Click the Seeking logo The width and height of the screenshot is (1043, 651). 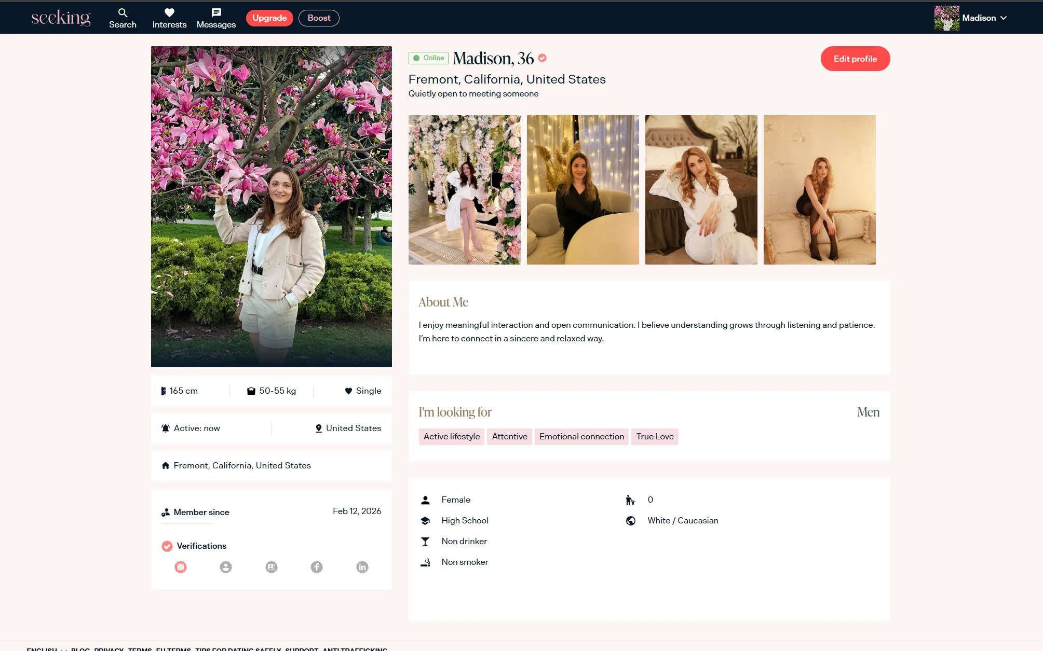(x=61, y=18)
